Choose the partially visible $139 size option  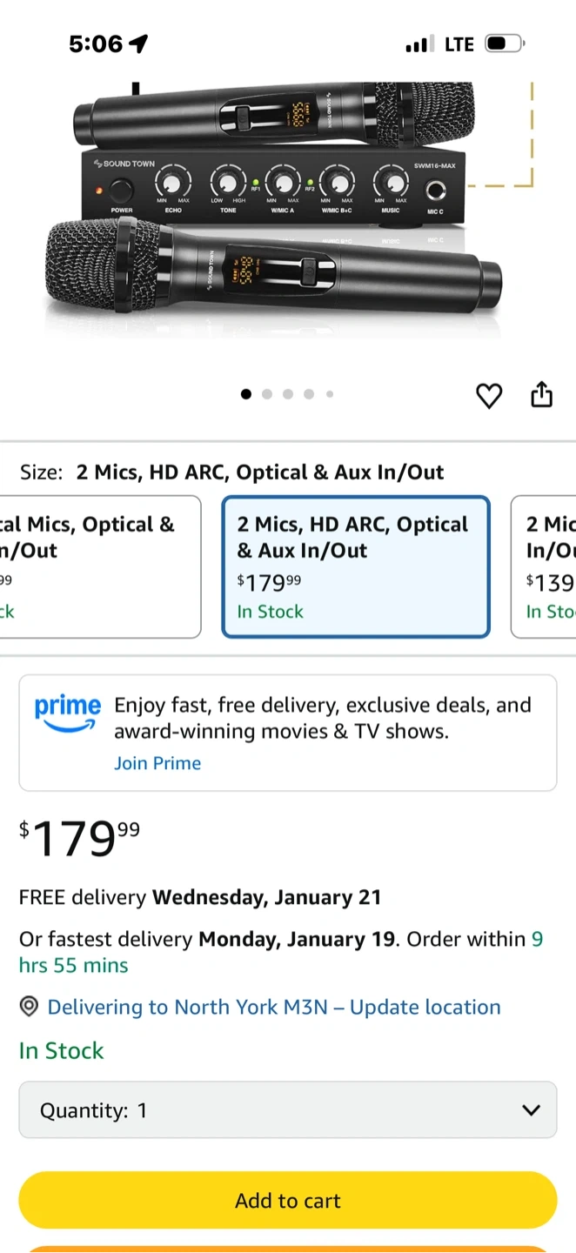(546, 566)
